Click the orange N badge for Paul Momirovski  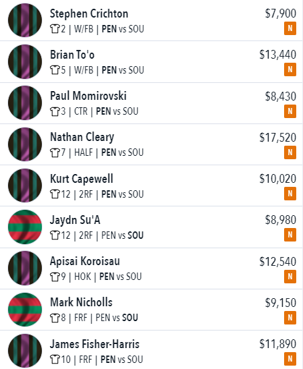290,111
